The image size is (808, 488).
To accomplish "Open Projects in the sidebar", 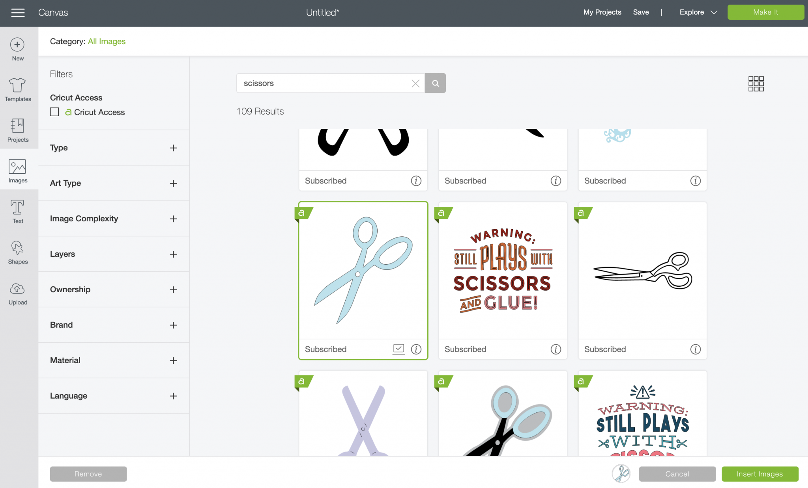I will [18, 130].
